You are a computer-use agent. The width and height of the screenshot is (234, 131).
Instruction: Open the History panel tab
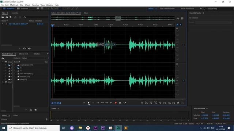[x=4, y=115]
